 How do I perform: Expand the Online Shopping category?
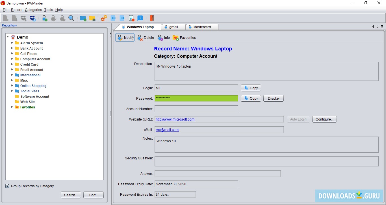12,86
